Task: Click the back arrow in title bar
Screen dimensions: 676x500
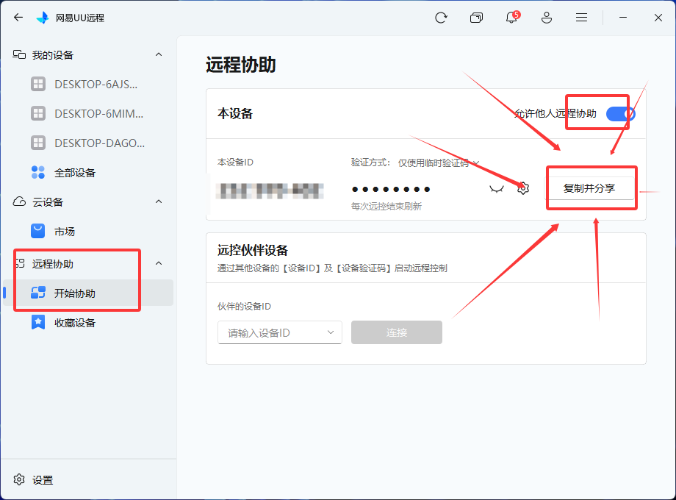Action: coord(18,18)
